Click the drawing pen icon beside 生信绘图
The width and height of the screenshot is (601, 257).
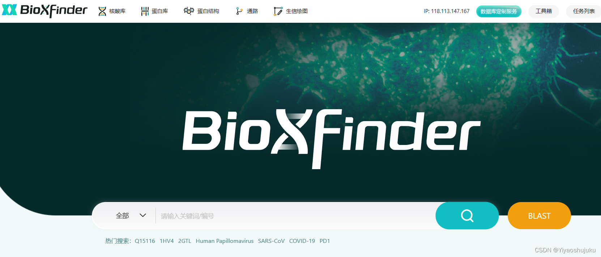tap(278, 11)
